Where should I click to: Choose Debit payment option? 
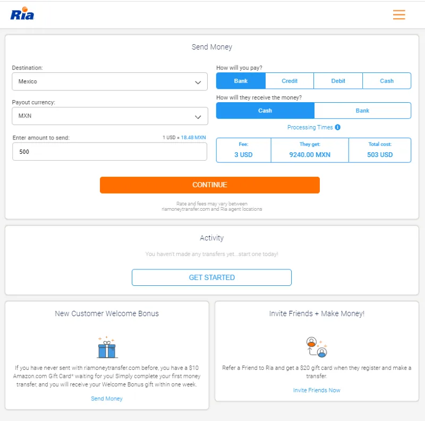coord(338,80)
